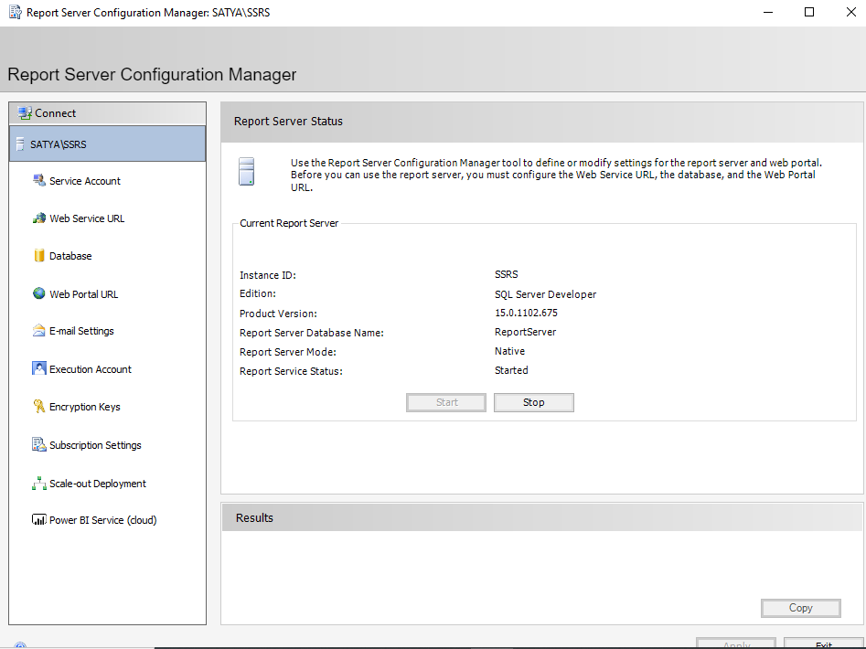Image resolution: width=866 pixels, height=649 pixels.
Task: Open Power BI Service (cloud) page
Action: point(103,520)
